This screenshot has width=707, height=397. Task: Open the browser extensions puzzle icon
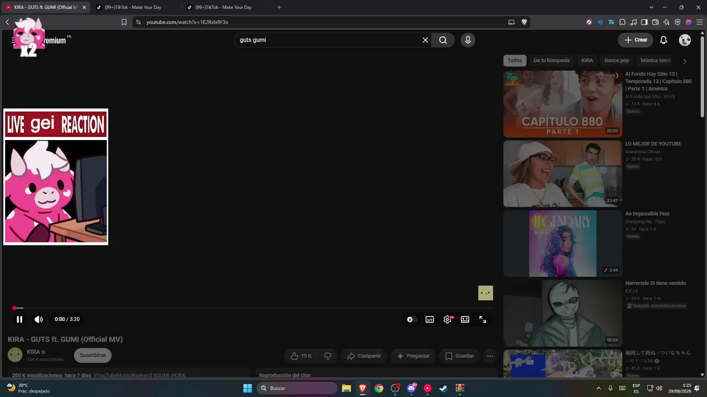(622, 22)
